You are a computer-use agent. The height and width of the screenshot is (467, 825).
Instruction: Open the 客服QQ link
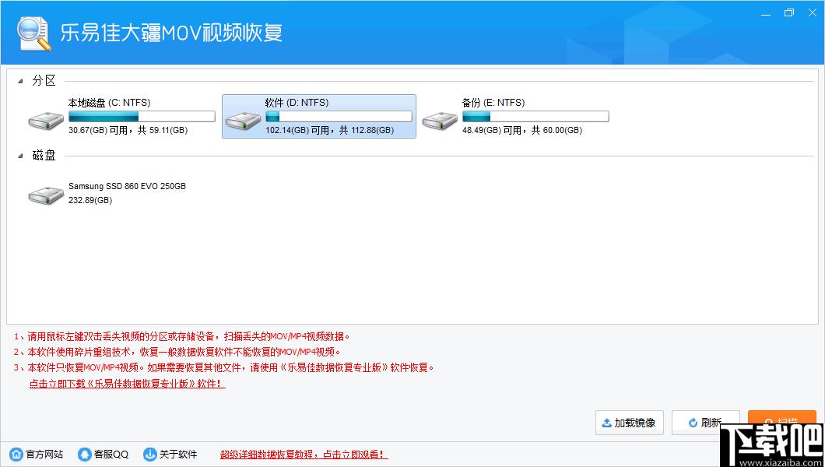[111, 455]
